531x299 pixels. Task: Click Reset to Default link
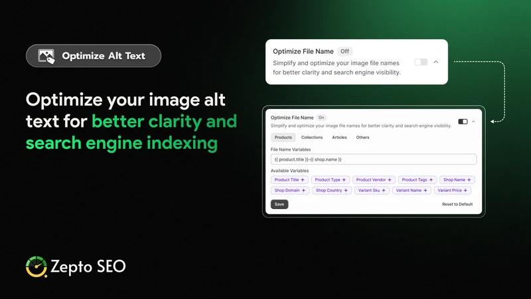click(457, 204)
